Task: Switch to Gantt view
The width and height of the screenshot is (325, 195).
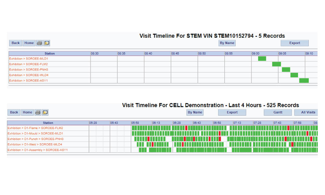Action: point(278,112)
